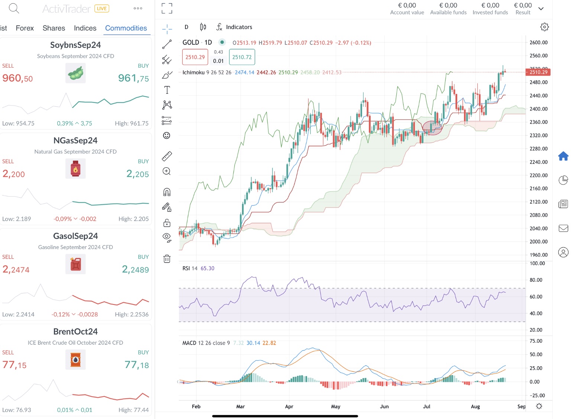Open the measure ruler tool

(x=167, y=156)
